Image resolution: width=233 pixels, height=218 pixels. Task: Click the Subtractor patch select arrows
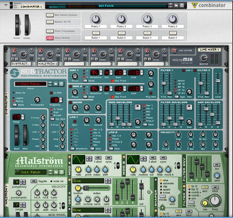click(x=50, y=84)
